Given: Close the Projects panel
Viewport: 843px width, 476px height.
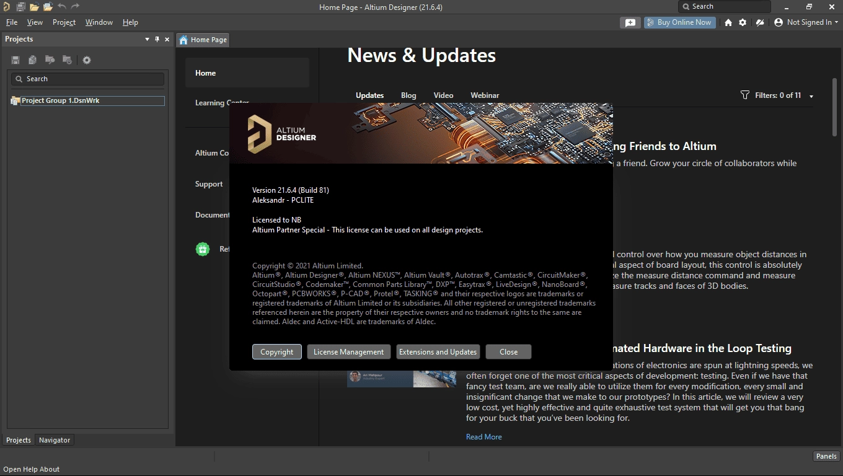Looking at the screenshot, I should (x=167, y=39).
